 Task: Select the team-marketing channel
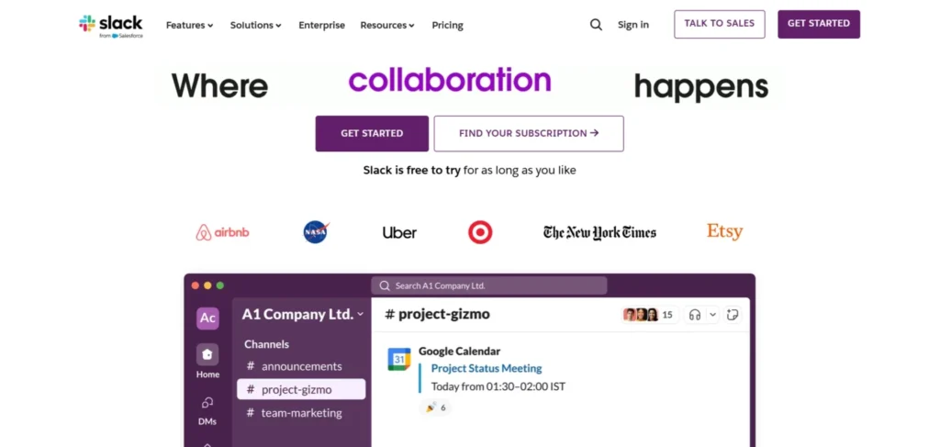(x=301, y=413)
